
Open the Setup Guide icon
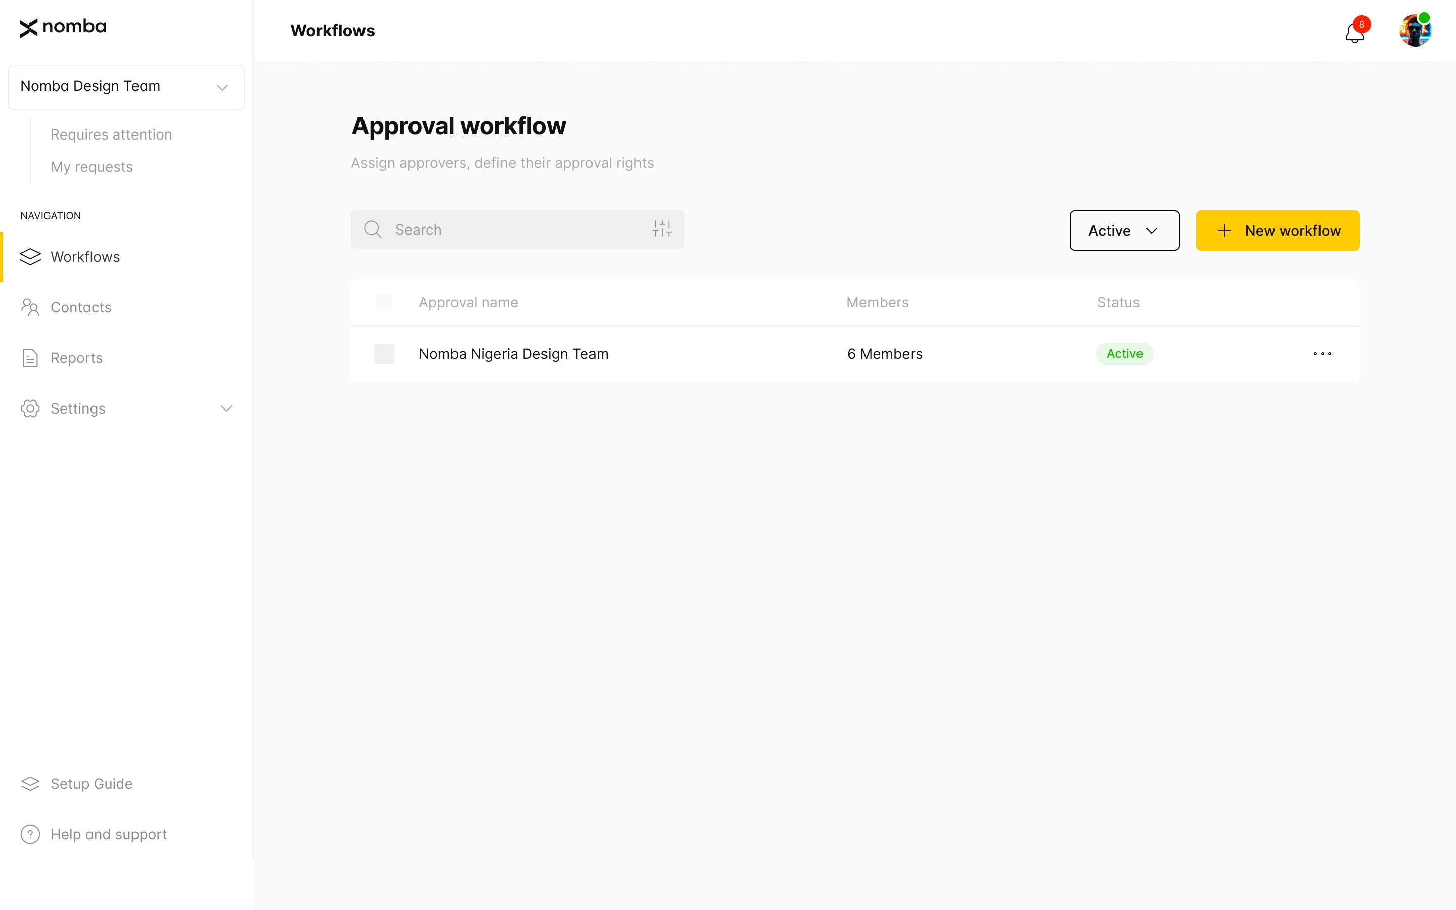31,783
